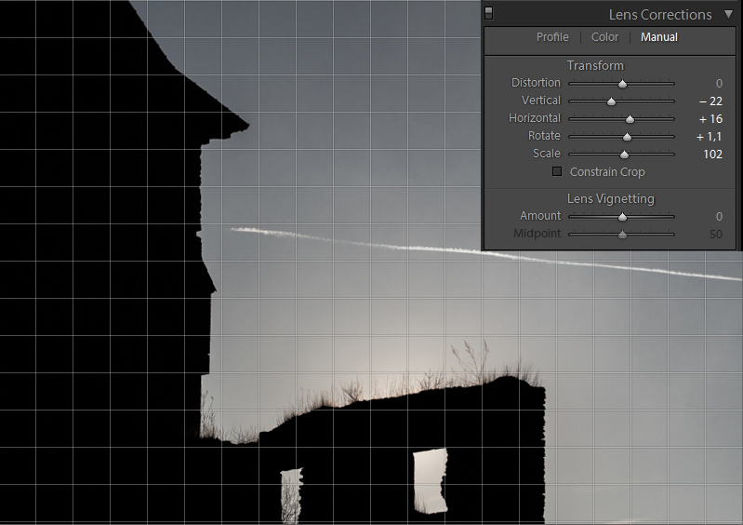743x525 pixels.
Task: Collapse the Lens Corrections panel triangle
Action: [728, 14]
